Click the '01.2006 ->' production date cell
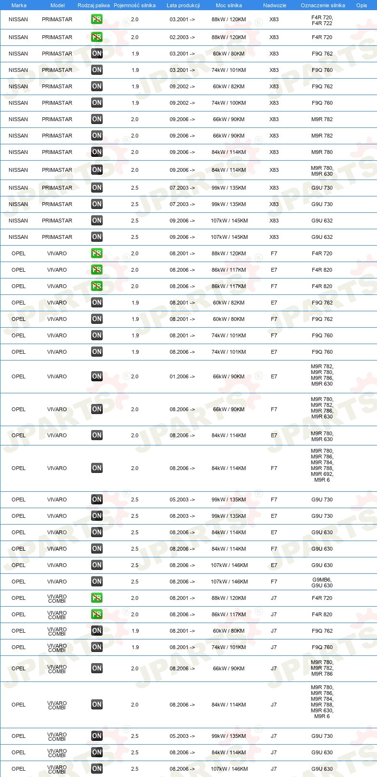The height and width of the screenshot is (777, 377). click(182, 376)
